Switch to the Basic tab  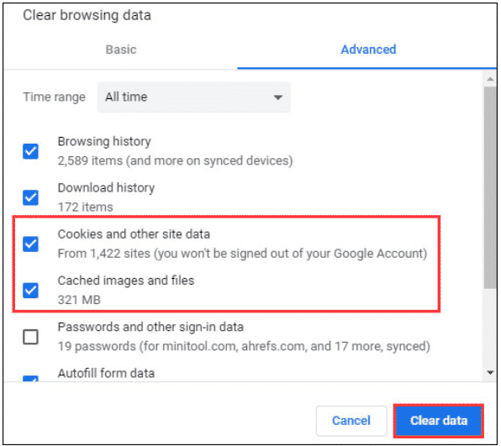click(x=121, y=50)
